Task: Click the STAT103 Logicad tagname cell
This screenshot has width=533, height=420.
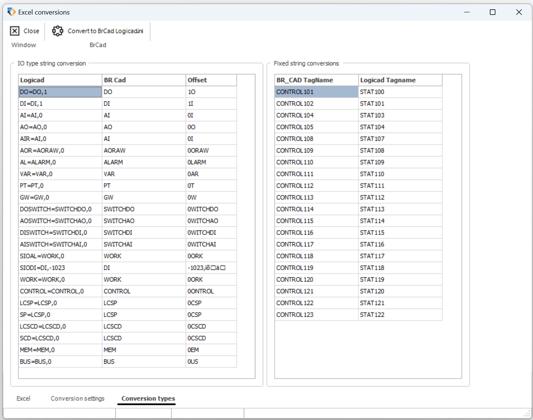Action: pos(400,115)
